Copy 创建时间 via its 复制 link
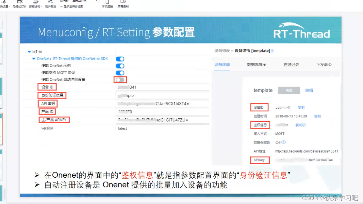 [x=317, y=116]
